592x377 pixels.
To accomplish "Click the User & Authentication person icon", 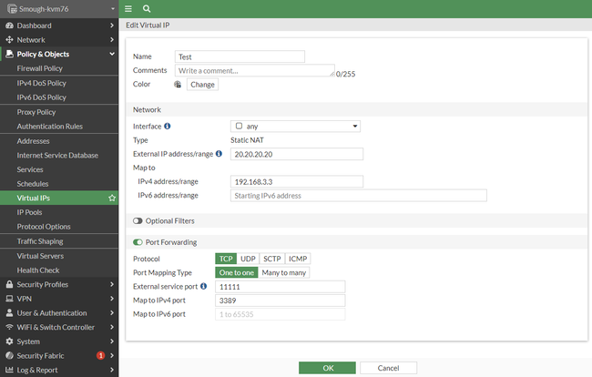I will click(9, 313).
